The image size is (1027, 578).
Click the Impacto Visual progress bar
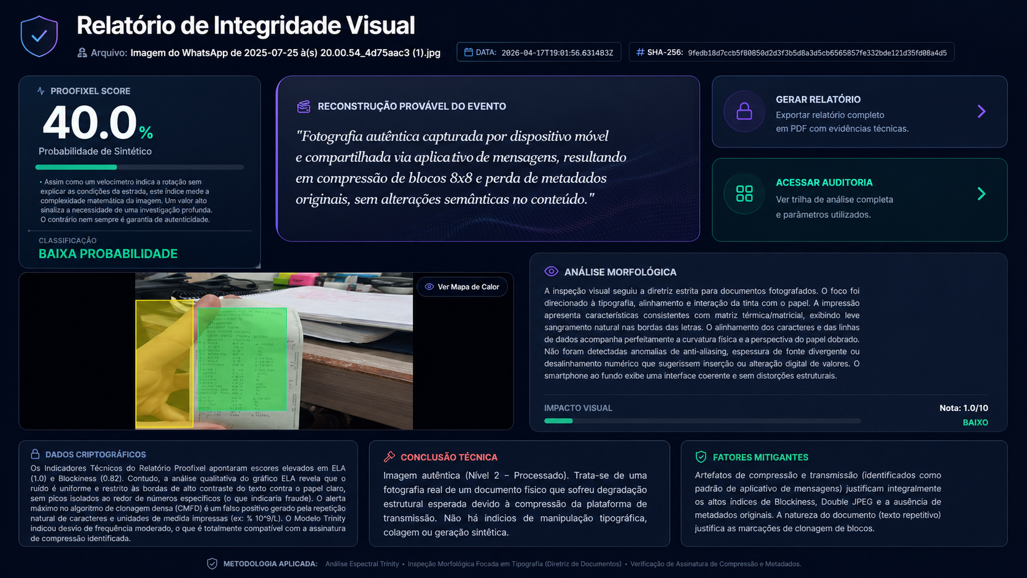click(x=702, y=421)
